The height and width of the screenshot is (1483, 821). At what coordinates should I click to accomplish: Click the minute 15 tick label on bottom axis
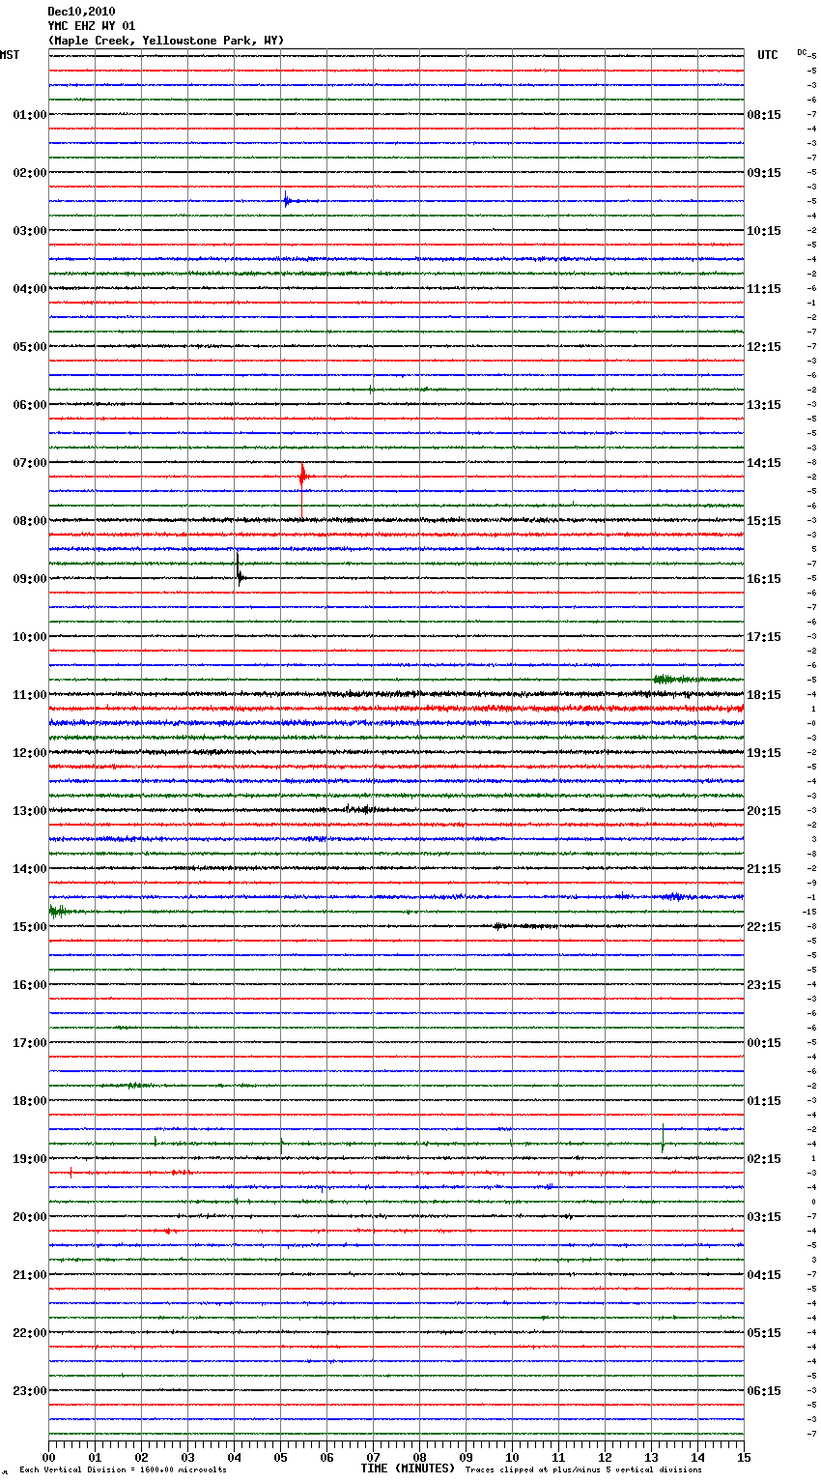pos(744,1457)
